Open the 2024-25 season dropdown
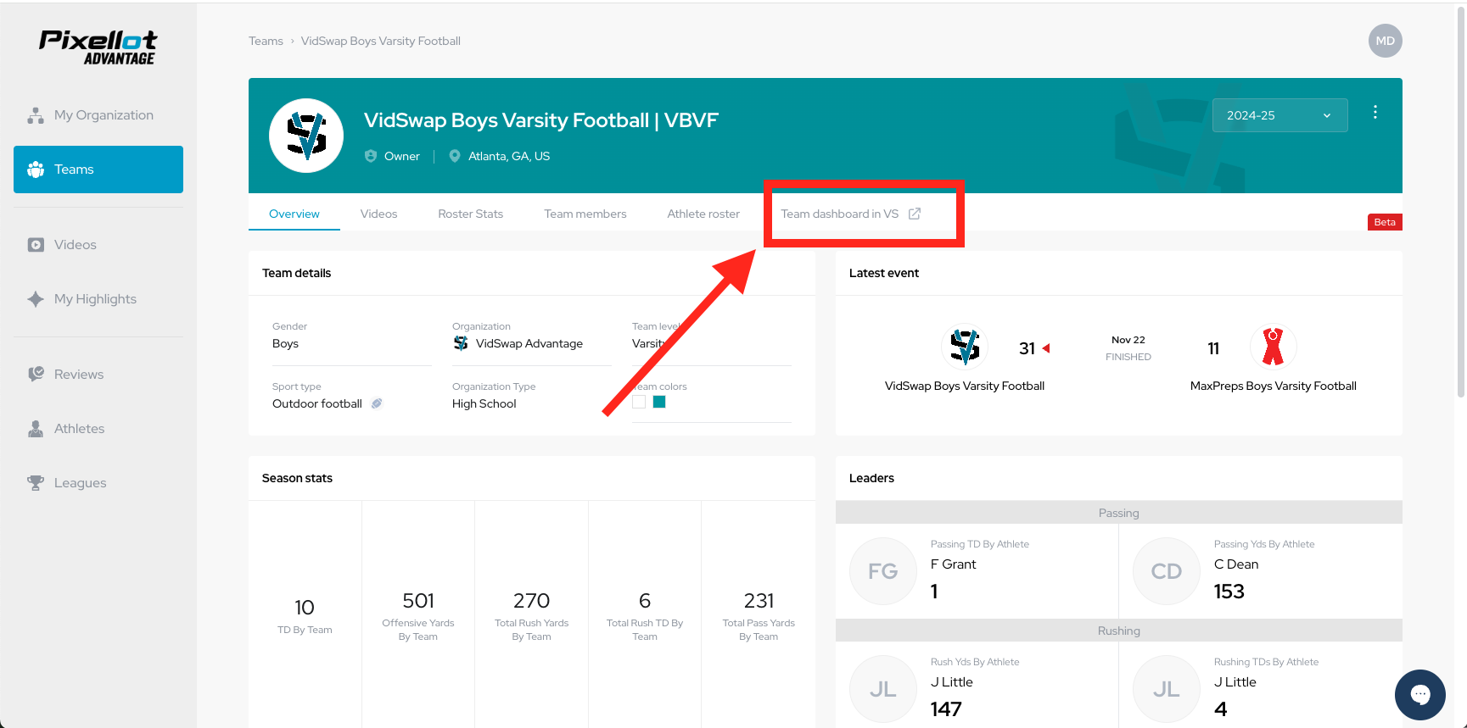The width and height of the screenshot is (1467, 728). pyautogui.click(x=1279, y=115)
